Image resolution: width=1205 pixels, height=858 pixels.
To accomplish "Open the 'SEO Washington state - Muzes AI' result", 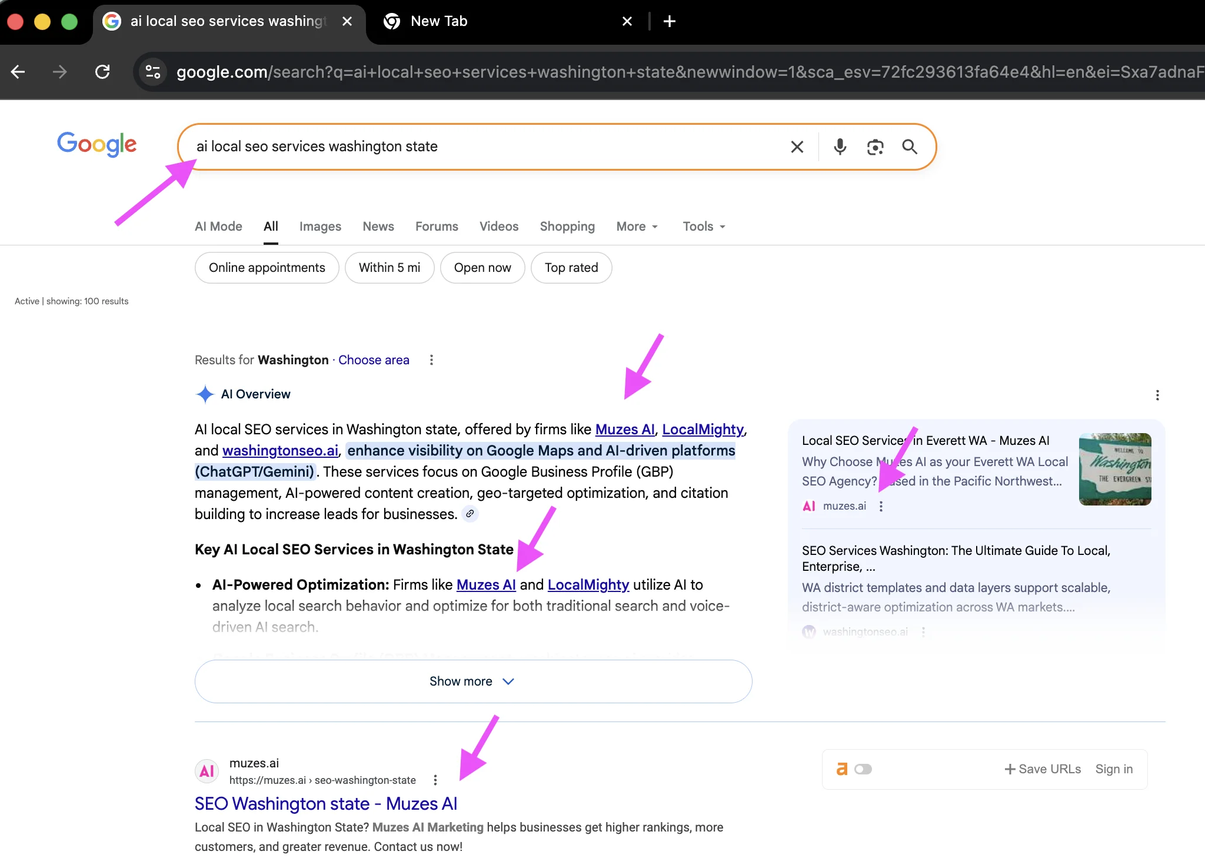I will 325,803.
